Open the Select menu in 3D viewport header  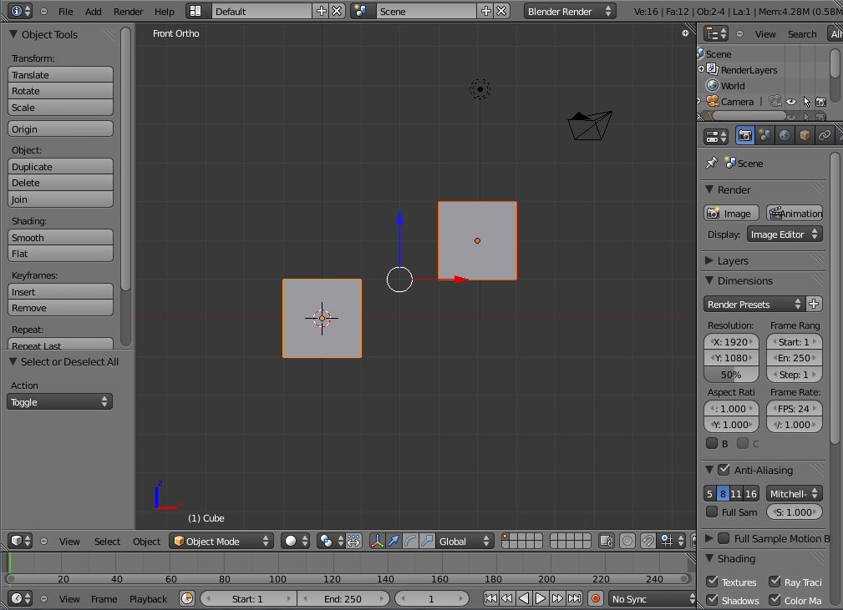(107, 542)
